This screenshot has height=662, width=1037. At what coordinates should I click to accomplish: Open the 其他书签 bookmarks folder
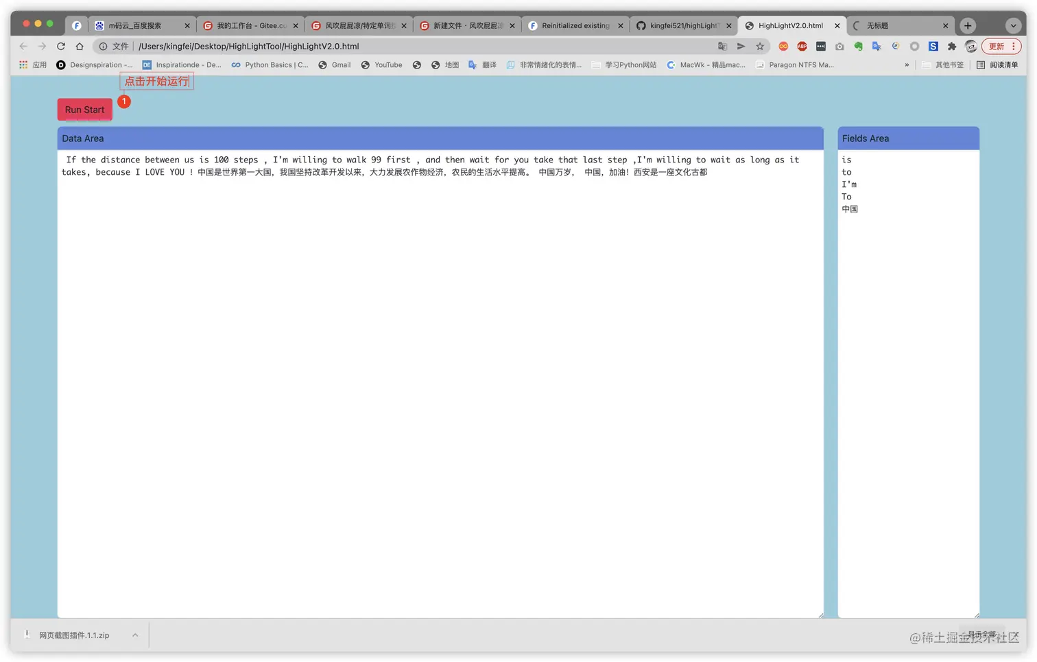point(942,64)
